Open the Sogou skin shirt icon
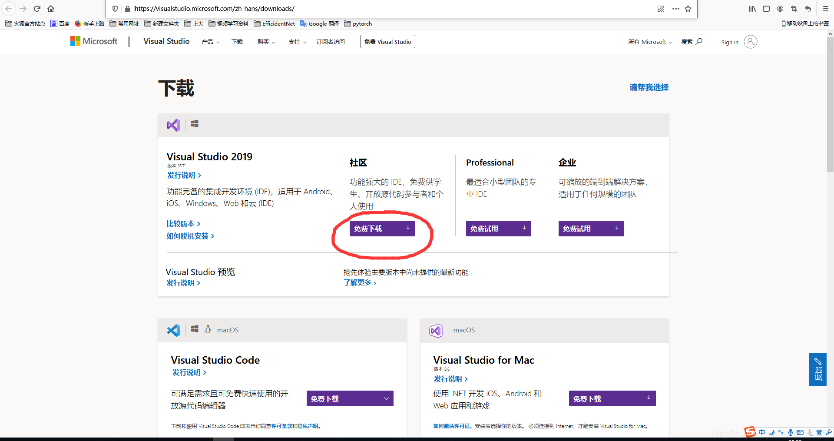This screenshot has height=441, width=834. pos(819,432)
